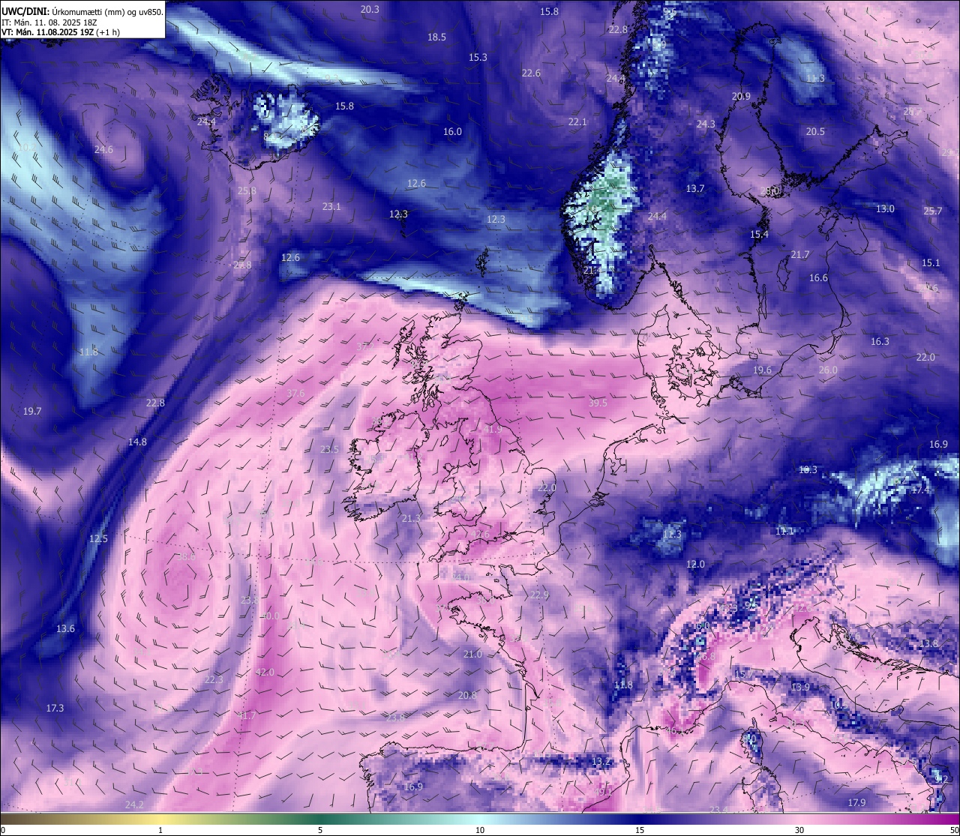Click the 23.5 value west of Ireland
This screenshot has width=960, height=836.
pyautogui.click(x=329, y=450)
